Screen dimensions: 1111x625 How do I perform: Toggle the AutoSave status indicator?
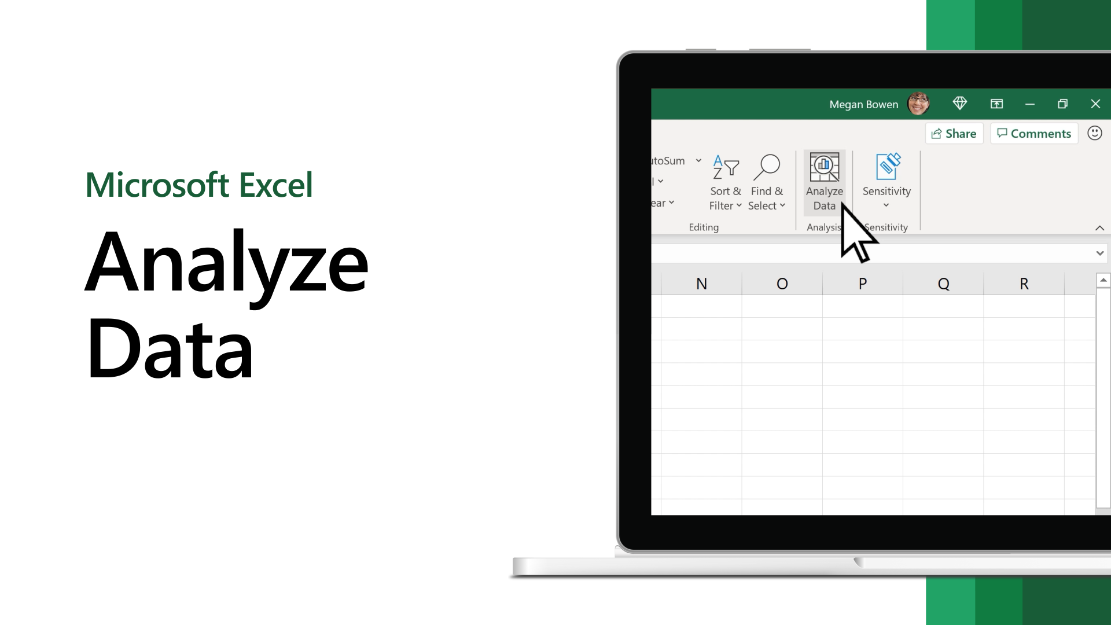click(664, 103)
